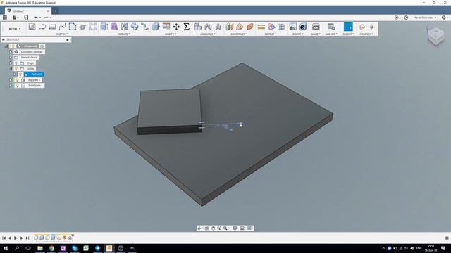Select the purple Create Form icon
451x253 pixels.
tap(114, 27)
